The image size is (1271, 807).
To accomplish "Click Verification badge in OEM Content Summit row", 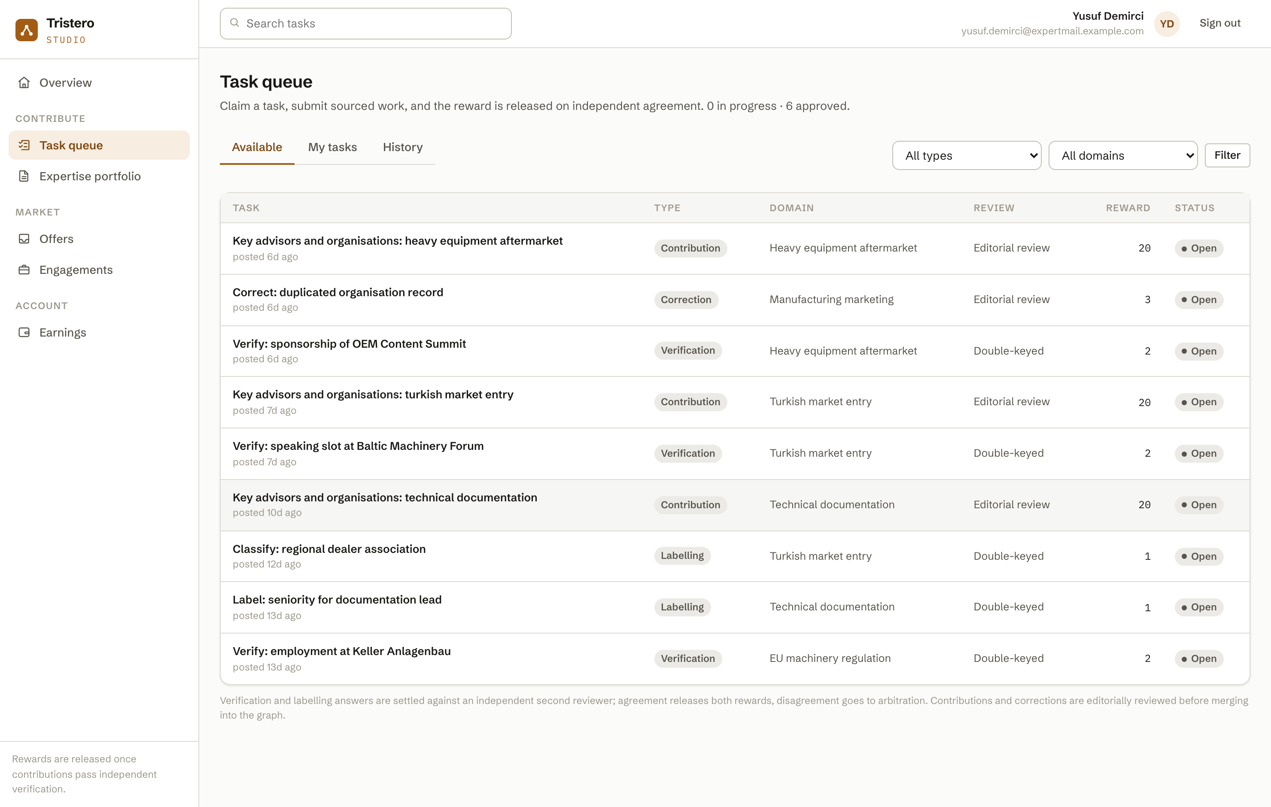I will (688, 350).
